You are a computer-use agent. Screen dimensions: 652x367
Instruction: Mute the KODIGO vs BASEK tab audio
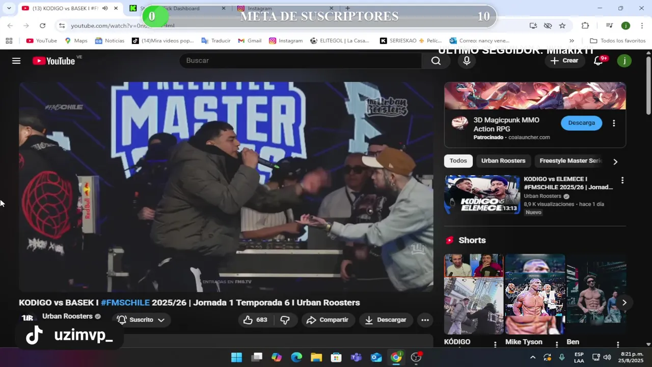pyautogui.click(x=105, y=8)
